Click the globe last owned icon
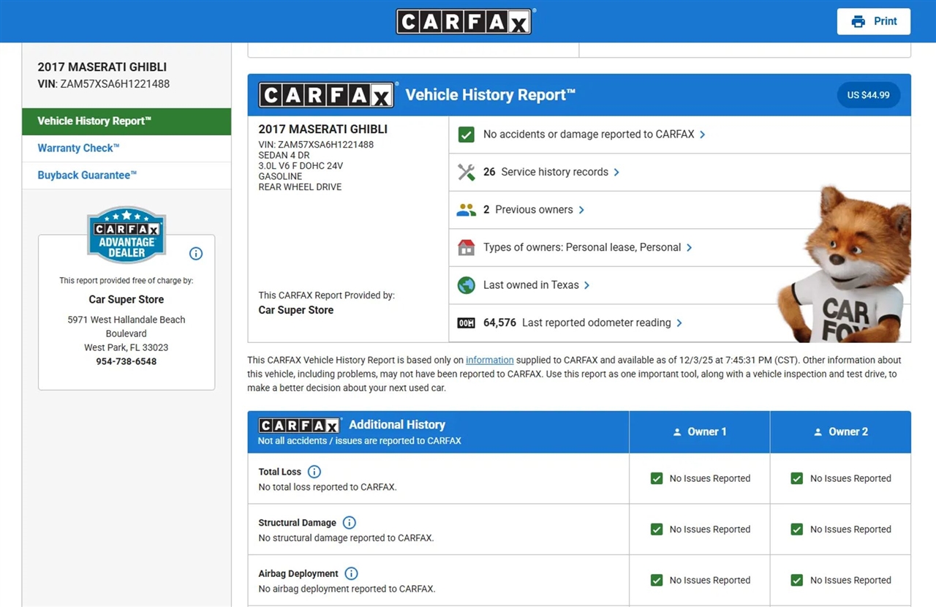936x607 pixels. (x=466, y=285)
